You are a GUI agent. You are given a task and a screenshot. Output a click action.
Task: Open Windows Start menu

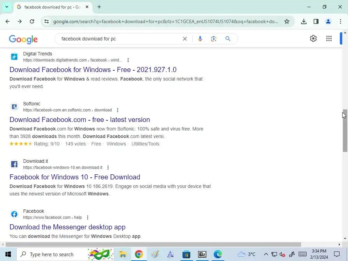[x=8, y=254]
